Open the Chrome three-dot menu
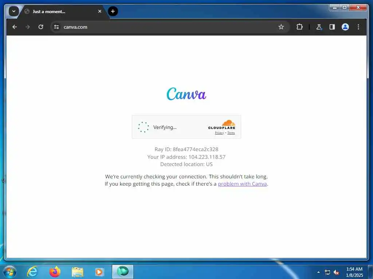Image resolution: width=373 pixels, height=279 pixels. pyautogui.click(x=358, y=27)
